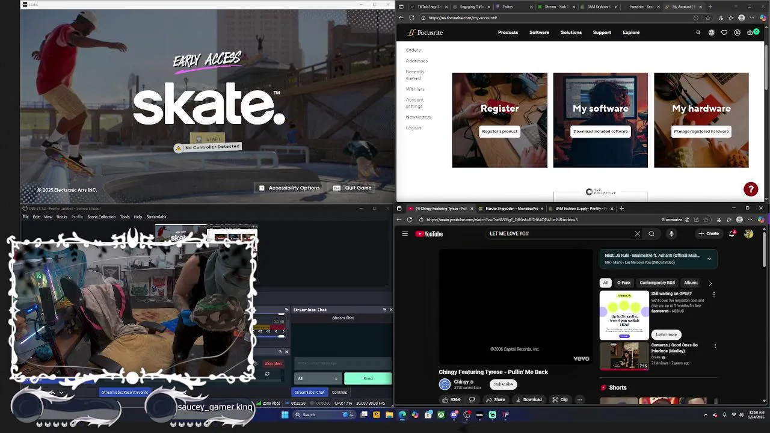Go back in the Focusrite browser window
This screenshot has height=433, width=770.
(x=401, y=18)
